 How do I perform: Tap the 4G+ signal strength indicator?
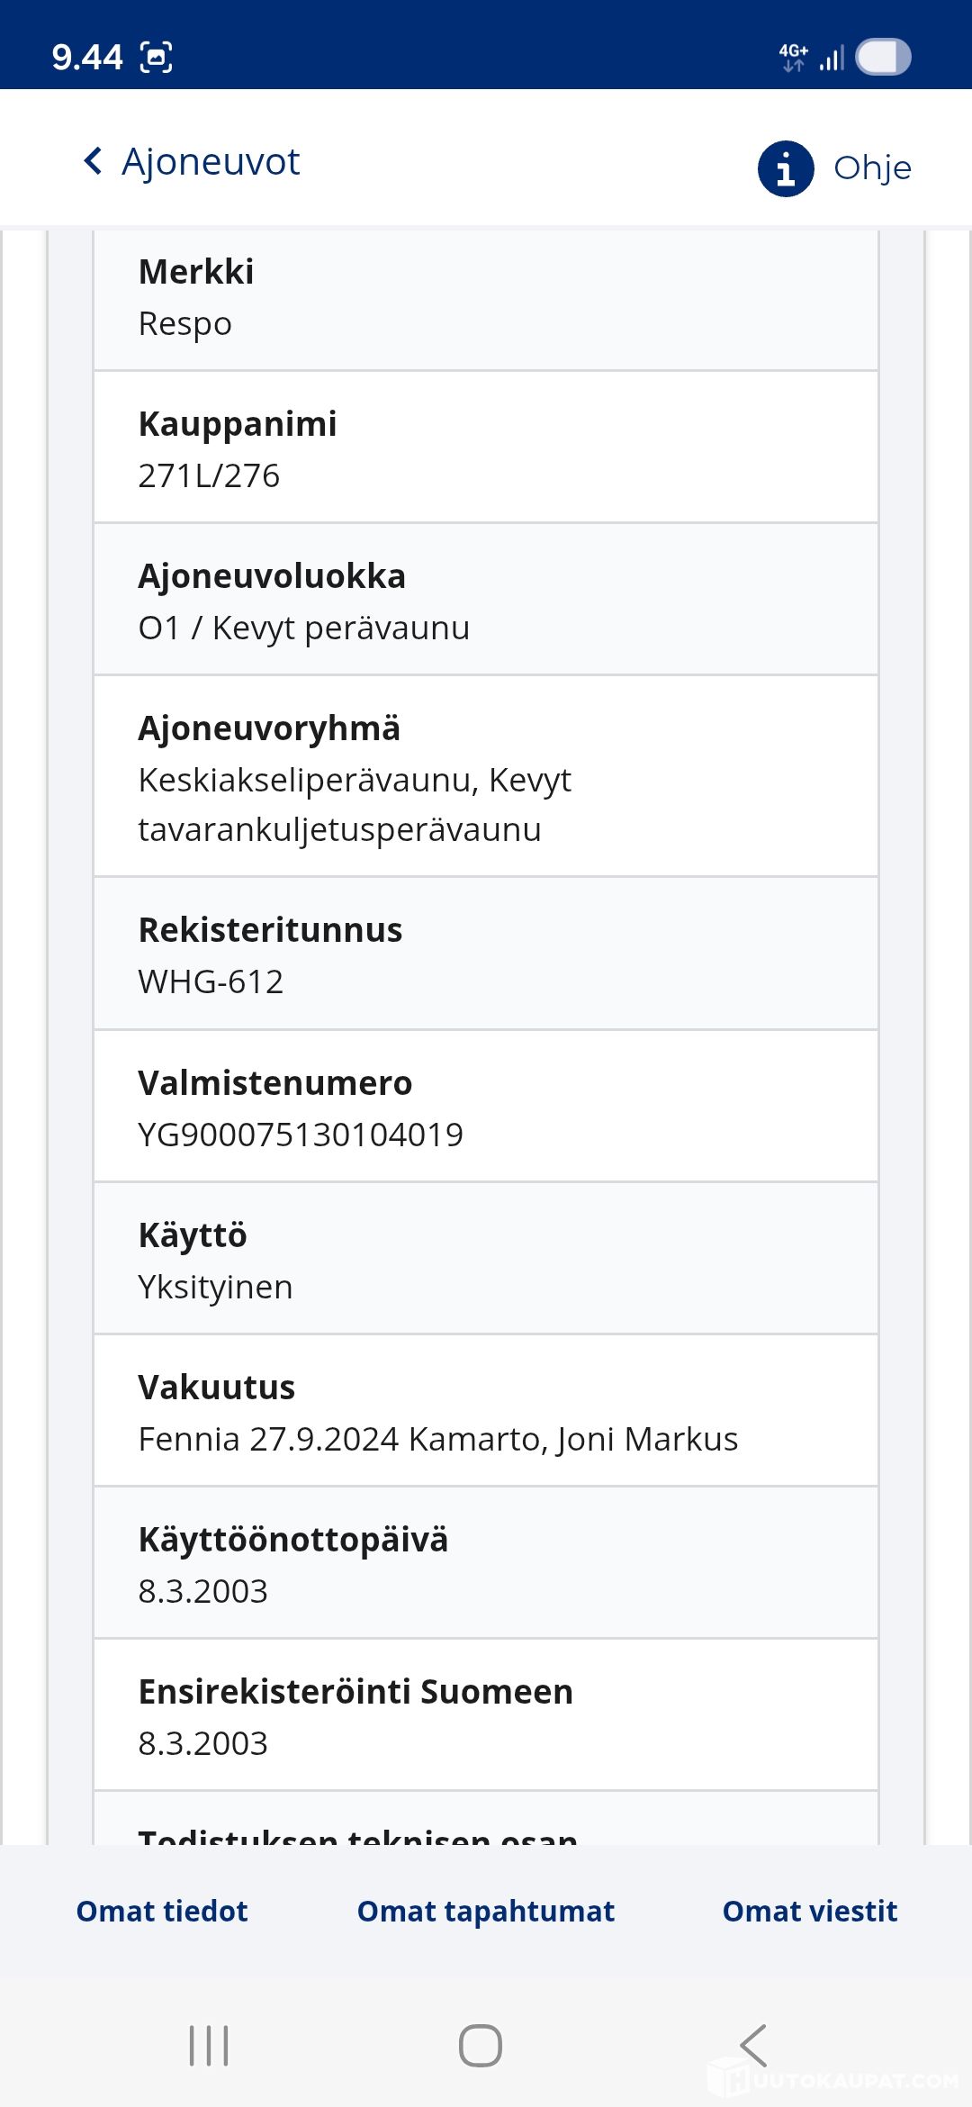[x=812, y=58]
